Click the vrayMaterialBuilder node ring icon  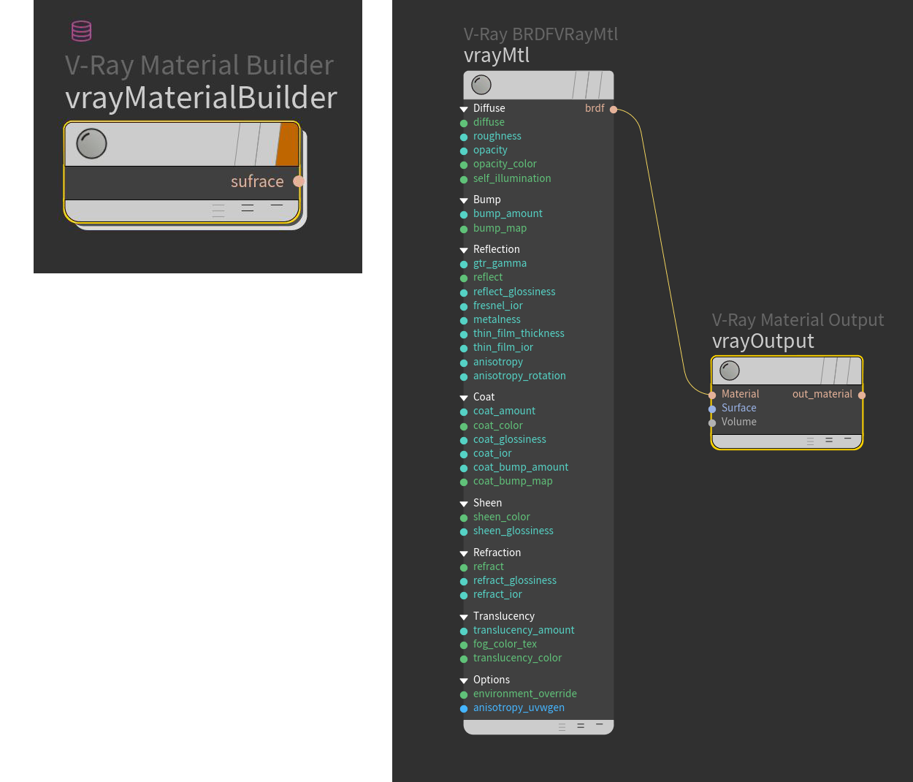point(91,144)
